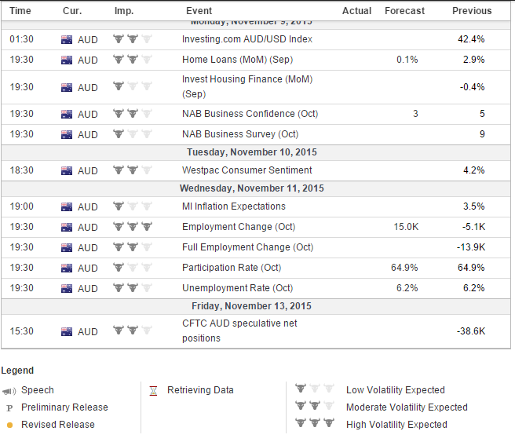Click the High Volatility Expected bull icons

(x=315, y=422)
